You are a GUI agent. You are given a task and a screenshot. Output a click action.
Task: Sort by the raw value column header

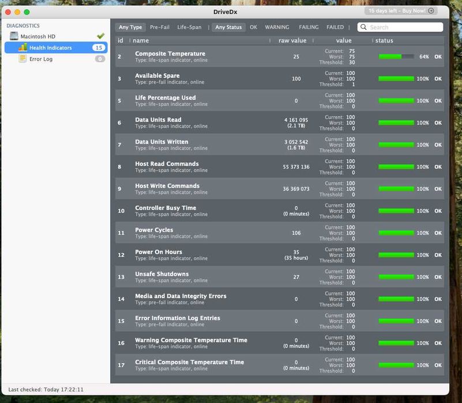coord(292,40)
